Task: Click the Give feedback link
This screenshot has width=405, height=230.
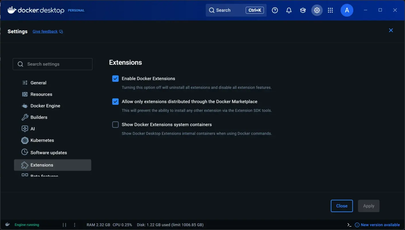Action: click(45, 31)
